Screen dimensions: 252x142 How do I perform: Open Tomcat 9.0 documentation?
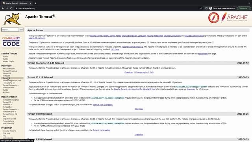(7, 105)
